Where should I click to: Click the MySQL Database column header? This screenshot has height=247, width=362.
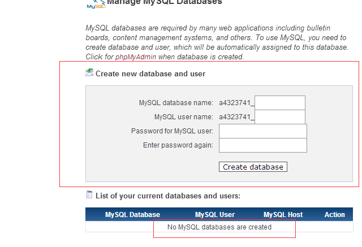132,215
